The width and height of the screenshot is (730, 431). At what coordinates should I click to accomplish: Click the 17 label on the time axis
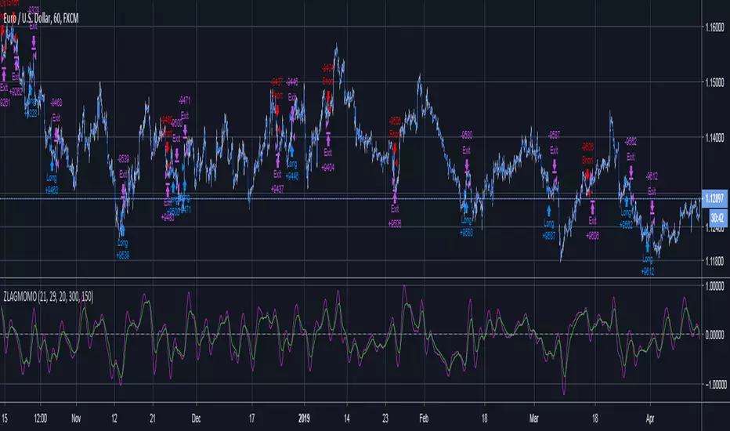[x=251, y=418]
